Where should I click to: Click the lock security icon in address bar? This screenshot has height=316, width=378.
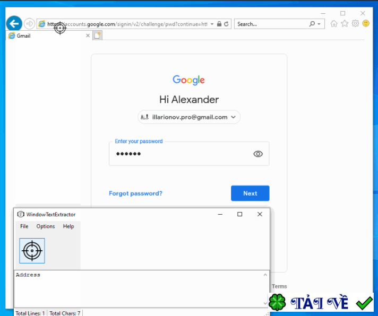point(219,24)
